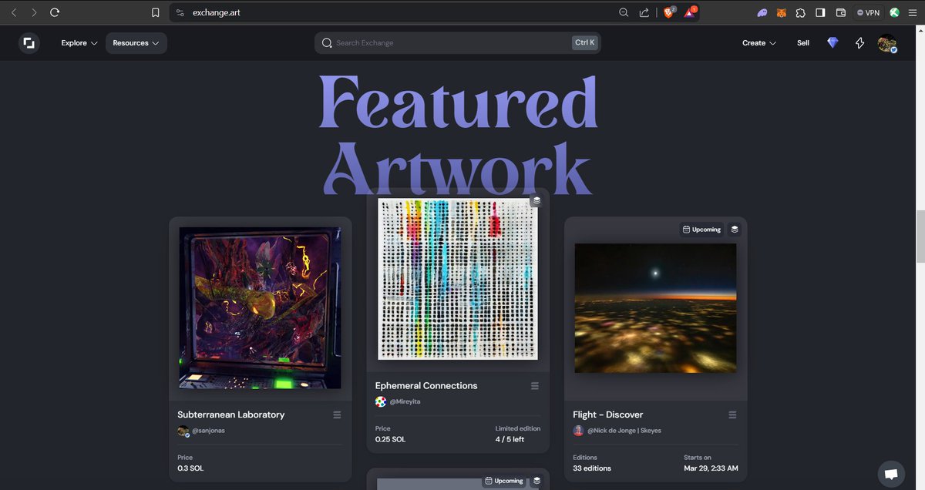Click the Upcoming badge on Flight - Discover
Viewport: 925px width, 490px height.
[x=701, y=229]
